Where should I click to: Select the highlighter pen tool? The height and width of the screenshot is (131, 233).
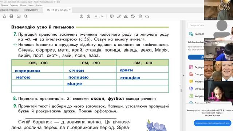point(119,16)
